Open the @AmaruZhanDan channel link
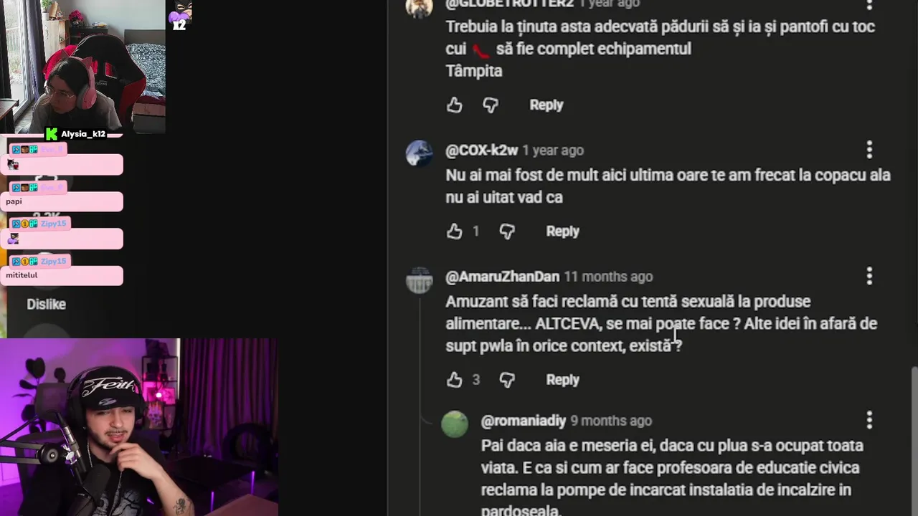918x516 pixels. pyautogui.click(x=502, y=277)
